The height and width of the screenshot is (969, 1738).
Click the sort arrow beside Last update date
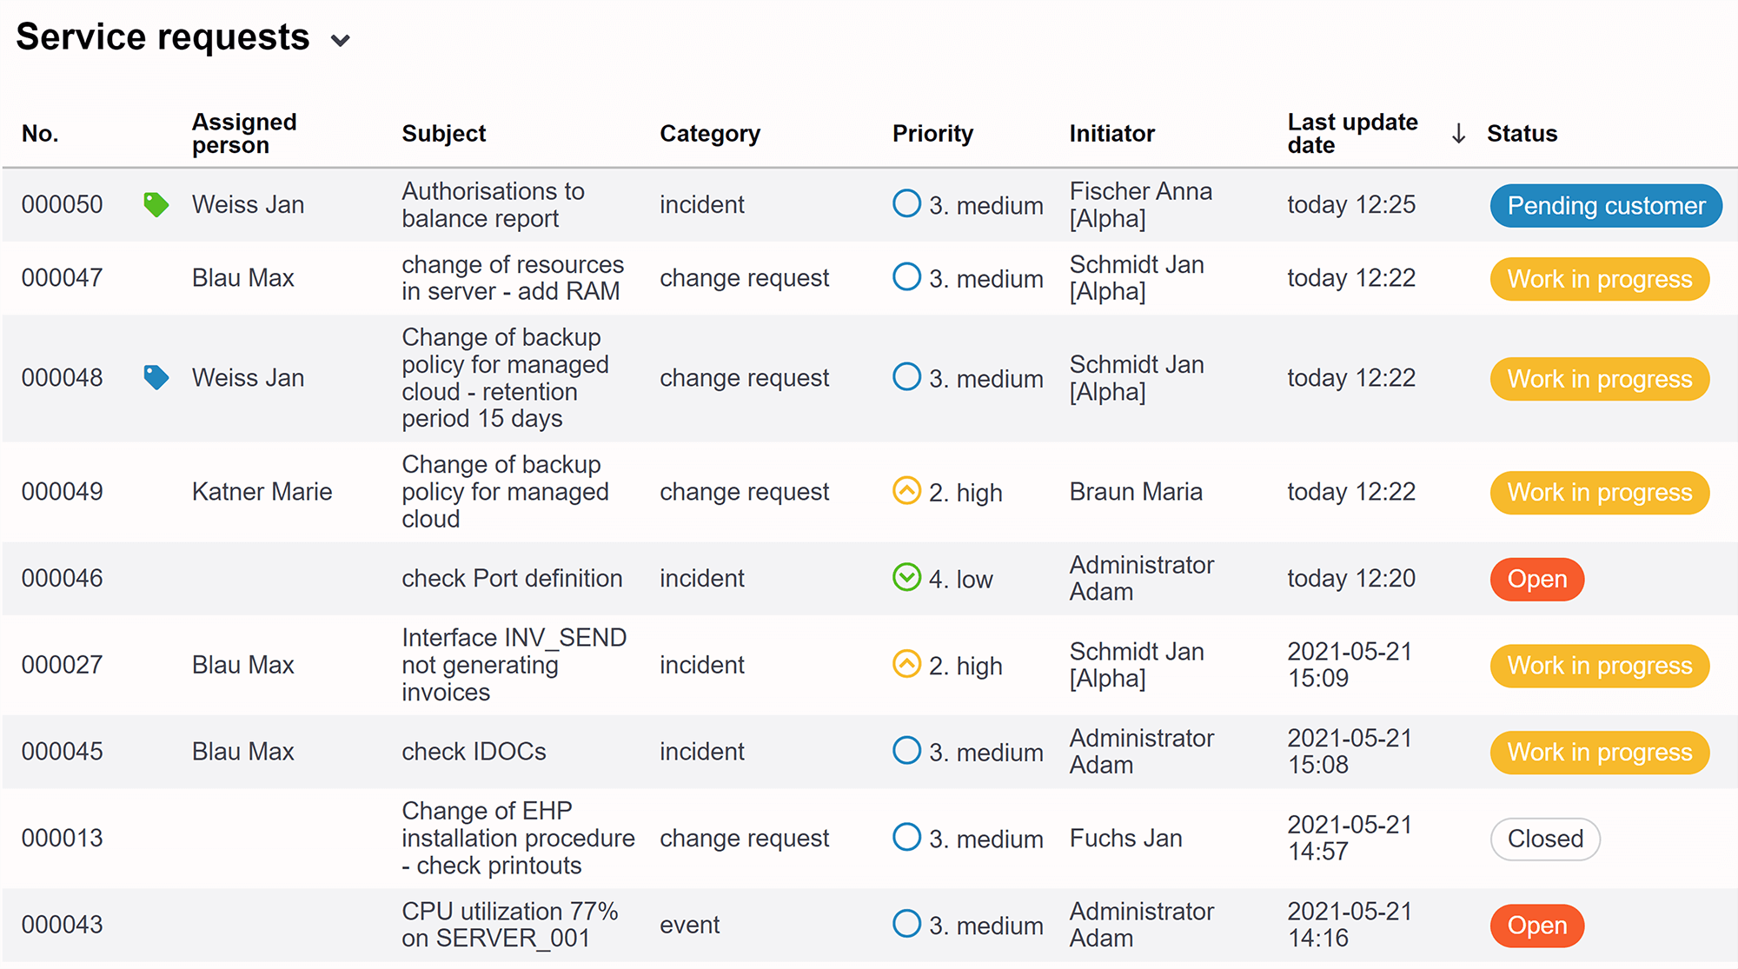(x=1459, y=134)
